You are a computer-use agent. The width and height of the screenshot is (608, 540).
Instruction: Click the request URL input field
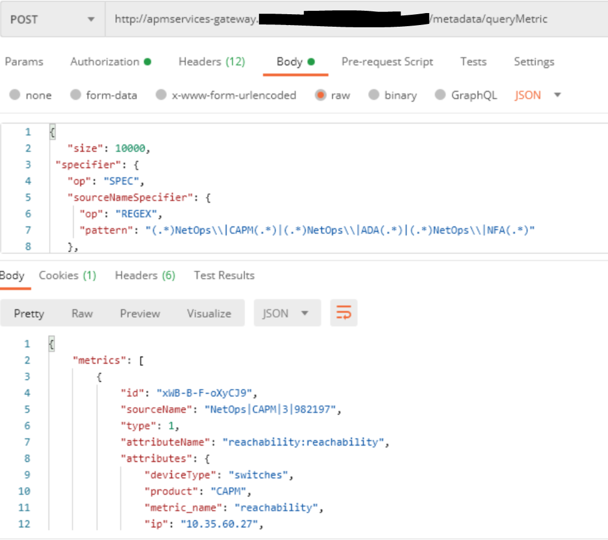pyautogui.click(x=357, y=19)
